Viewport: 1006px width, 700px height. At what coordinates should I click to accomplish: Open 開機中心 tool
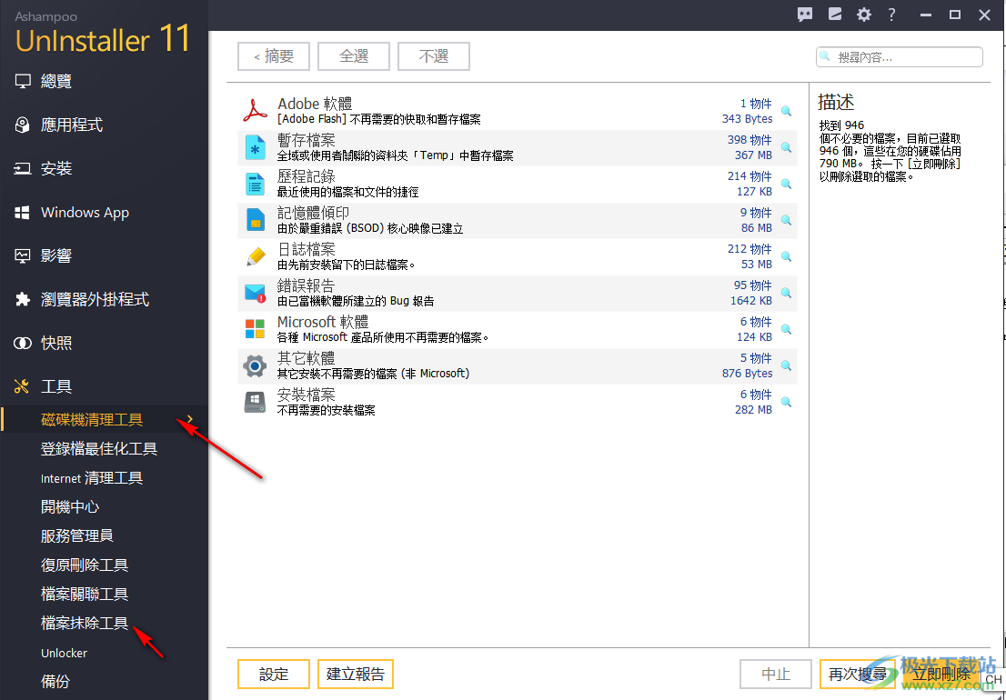[x=70, y=507]
